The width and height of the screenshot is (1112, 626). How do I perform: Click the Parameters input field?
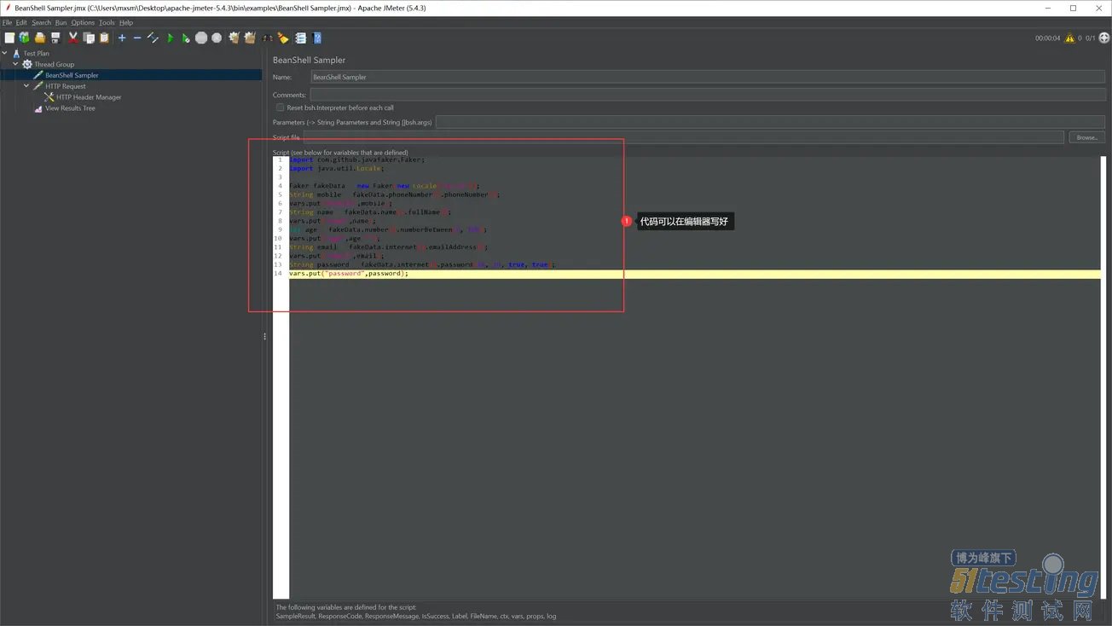pos(770,122)
